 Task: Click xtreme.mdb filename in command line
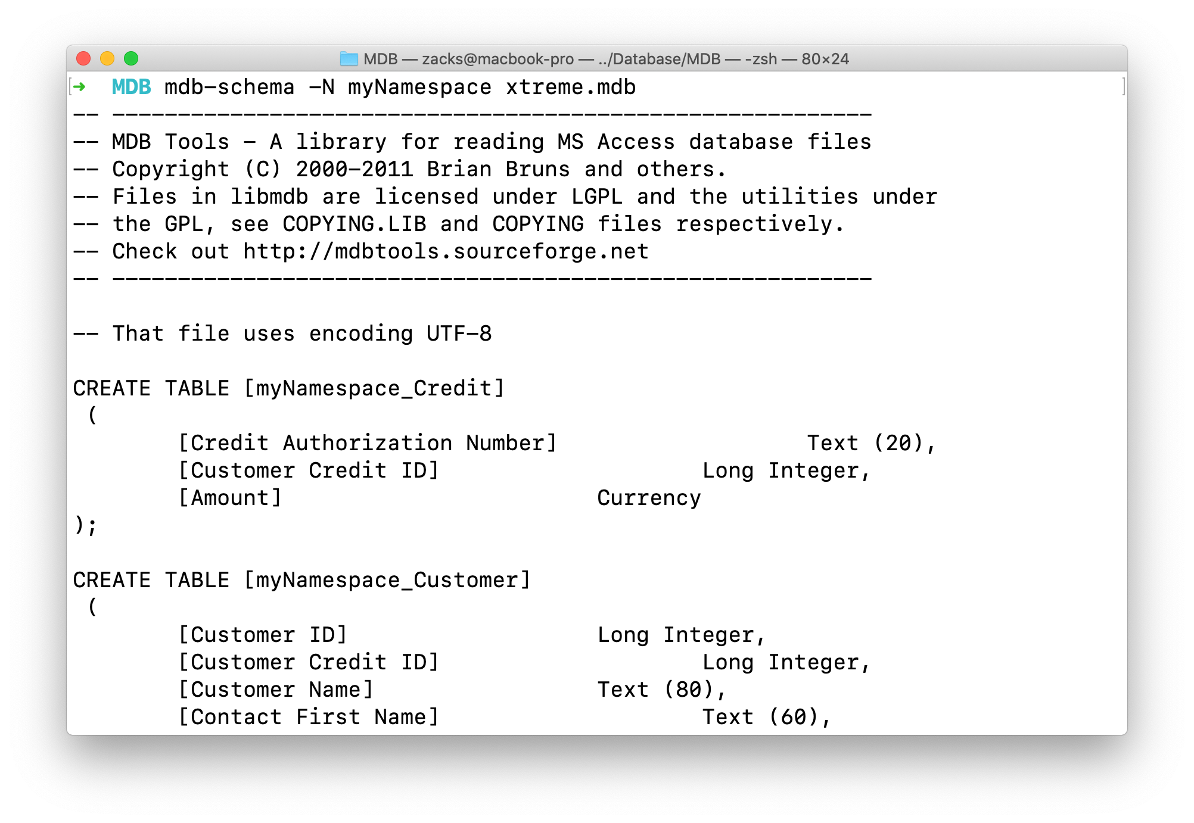[570, 87]
